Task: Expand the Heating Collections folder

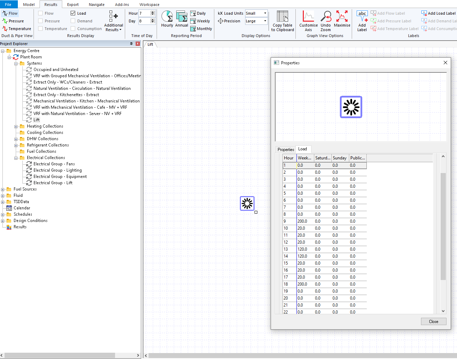Action: [x=16, y=127]
